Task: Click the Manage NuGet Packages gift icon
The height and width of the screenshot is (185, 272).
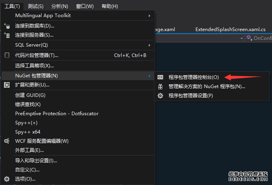Action: pyautogui.click(x=160, y=87)
